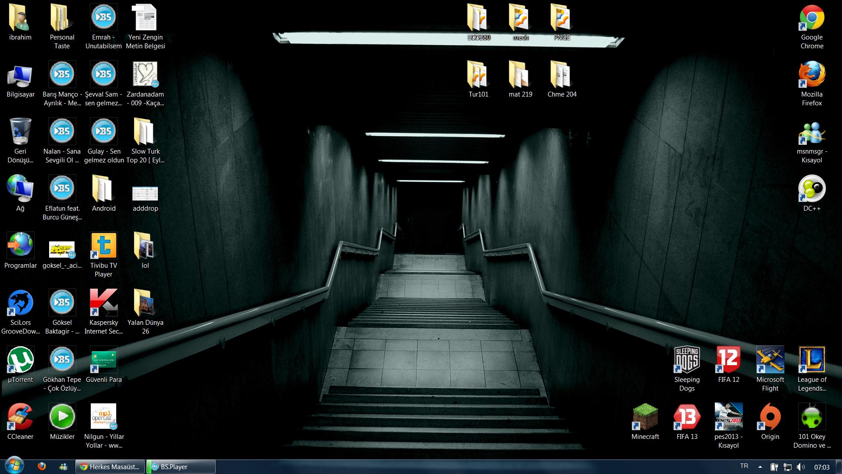Screen dimensions: 842x474
Task: Select the CCleaner shortcut icon
Action: click(20, 417)
